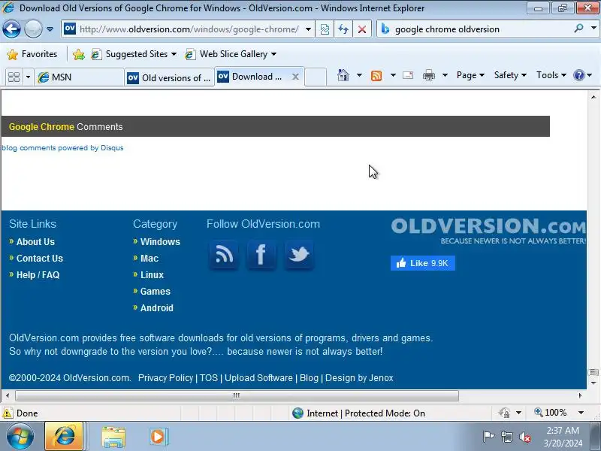Open the Safety menu
Screen dimensions: 601x451
510,75
